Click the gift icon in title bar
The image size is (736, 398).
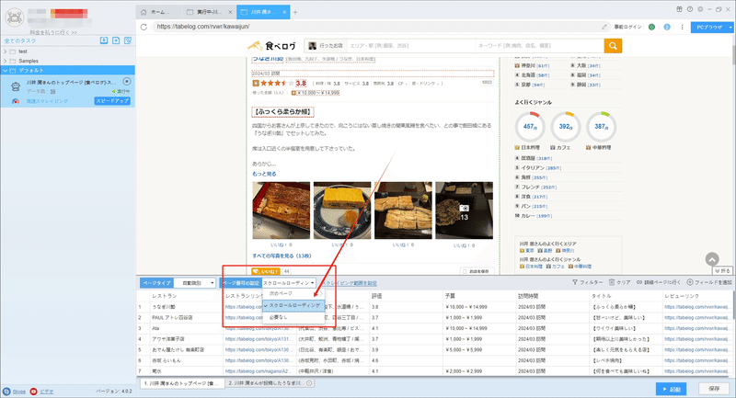coord(679,9)
